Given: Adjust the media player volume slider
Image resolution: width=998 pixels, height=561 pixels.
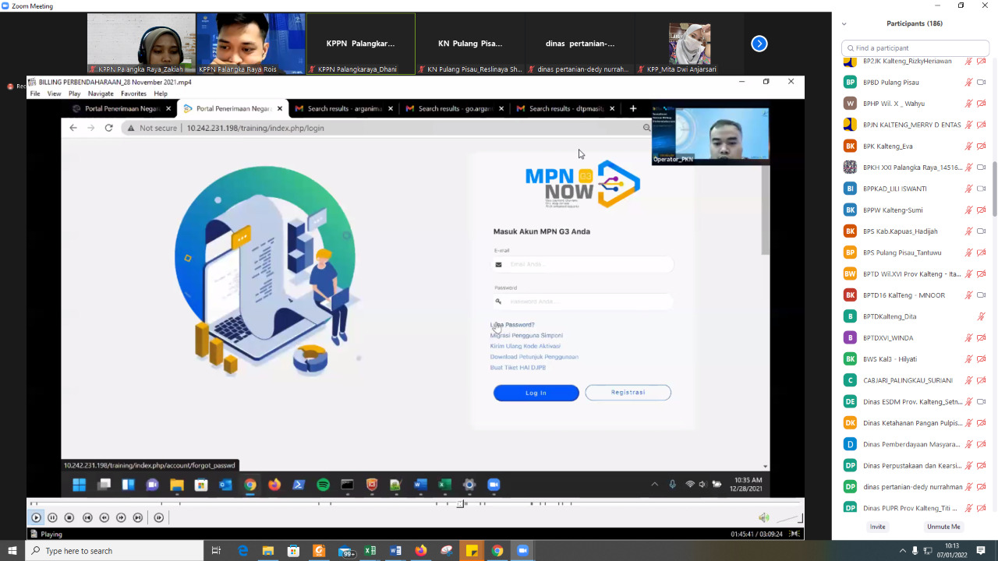Looking at the screenshot, I should click(x=788, y=518).
